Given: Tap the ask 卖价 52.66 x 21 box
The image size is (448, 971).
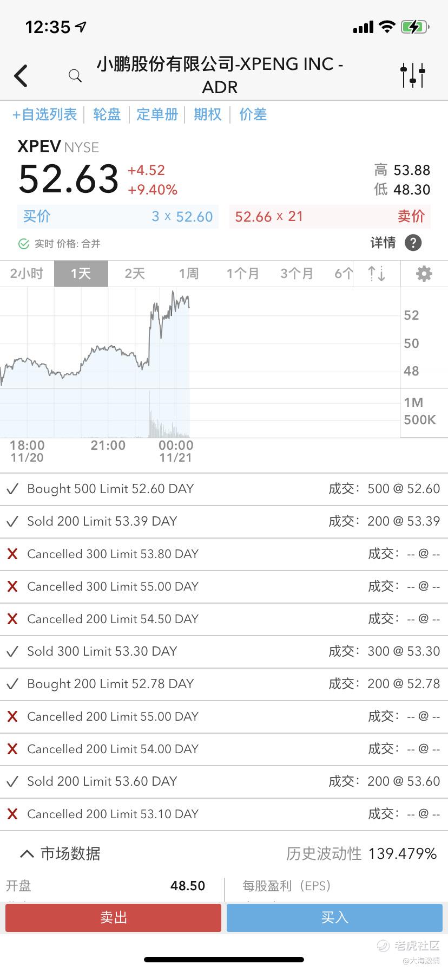Looking at the screenshot, I should coord(330,217).
